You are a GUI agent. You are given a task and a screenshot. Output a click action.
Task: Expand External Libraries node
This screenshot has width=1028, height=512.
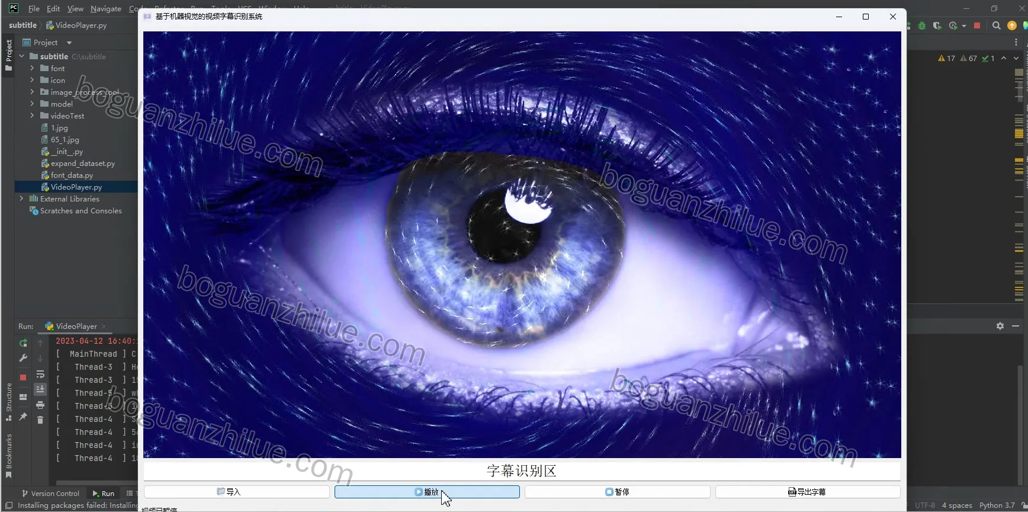[x=22, y=199]
